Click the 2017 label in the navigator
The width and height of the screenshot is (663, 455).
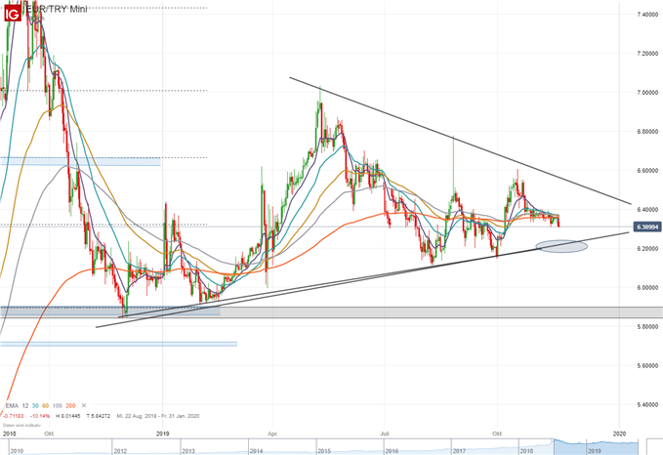point(459,451)
